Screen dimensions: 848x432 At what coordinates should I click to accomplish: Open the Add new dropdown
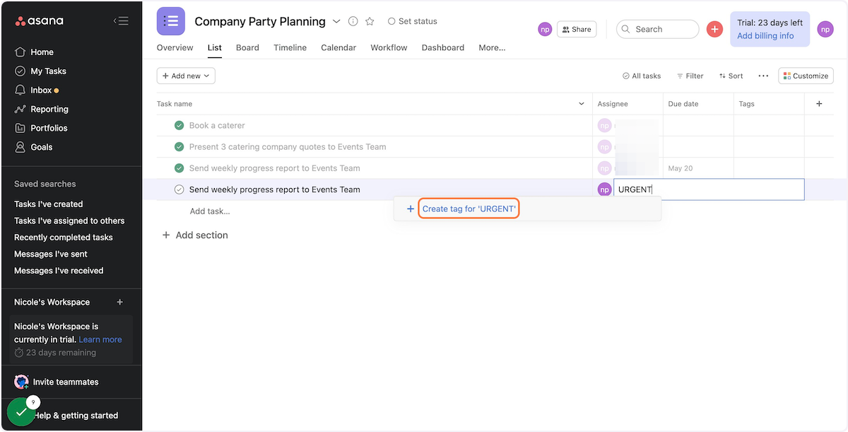point(186,76)
